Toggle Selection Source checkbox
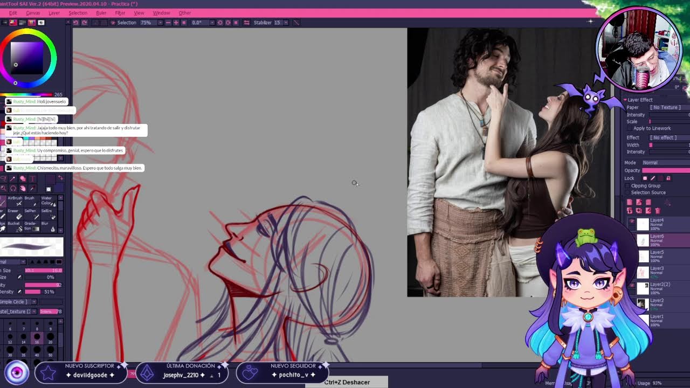 click(x=627, y=193)
